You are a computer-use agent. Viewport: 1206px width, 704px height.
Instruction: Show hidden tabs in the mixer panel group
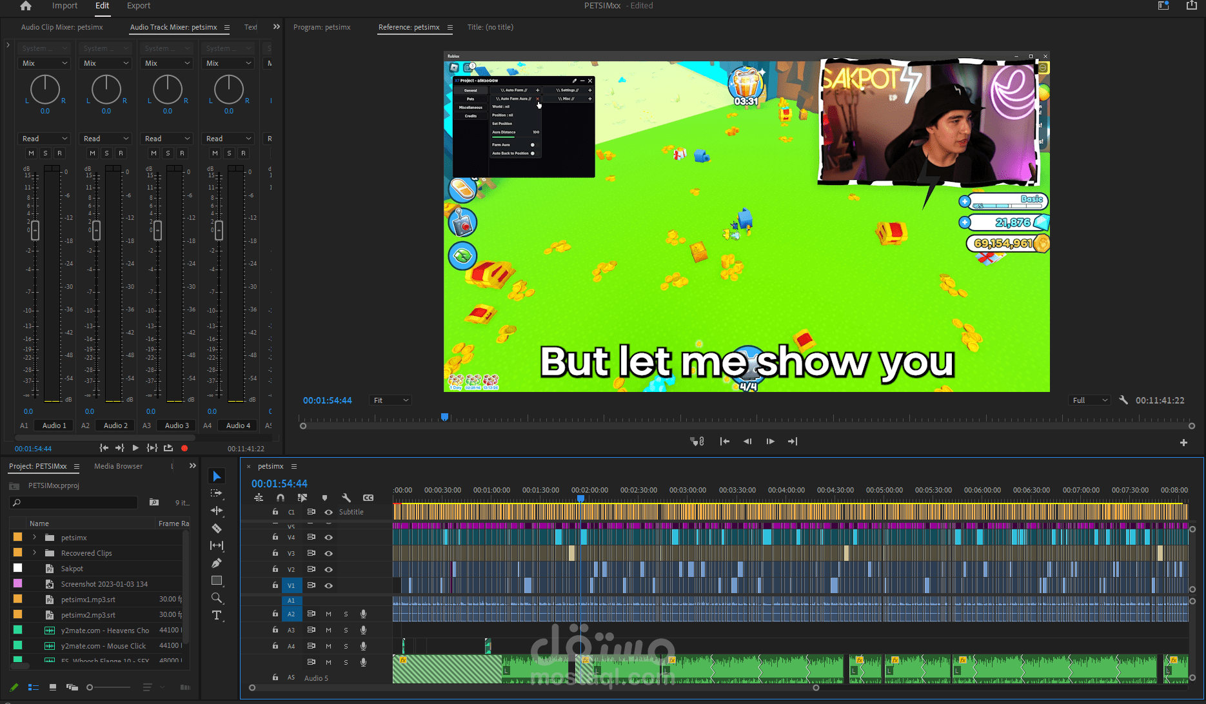(x=277, y=26)
